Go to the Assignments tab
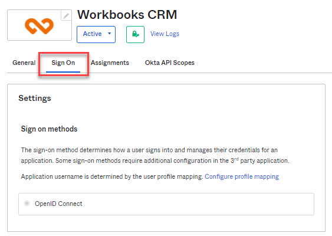Viewport: 332px width, 236px height. [x=110, y=63]
